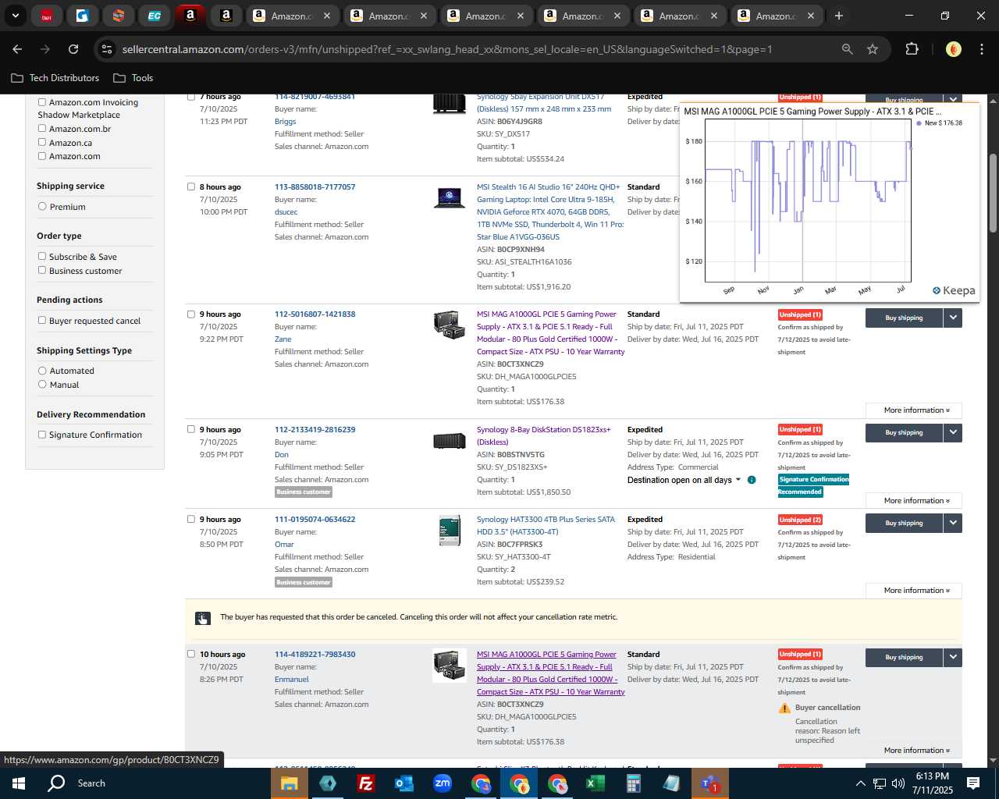Expand Buy shipping options for order 114-4189221-7983430
999x799 pixels.
953,657
